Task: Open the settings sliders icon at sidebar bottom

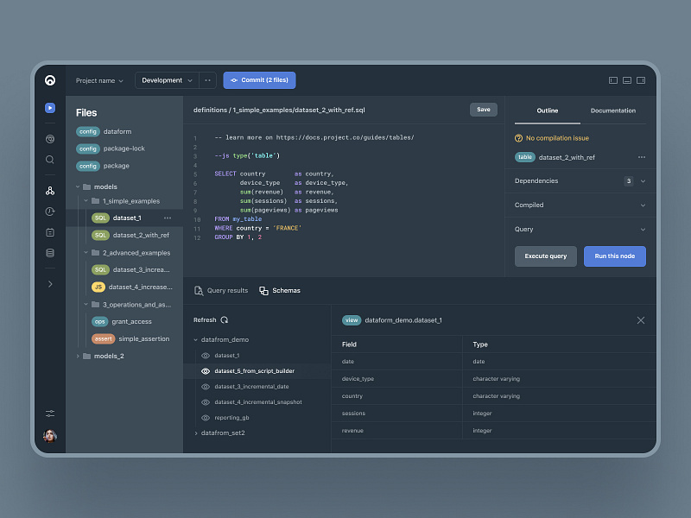Action: coord(49,413)
